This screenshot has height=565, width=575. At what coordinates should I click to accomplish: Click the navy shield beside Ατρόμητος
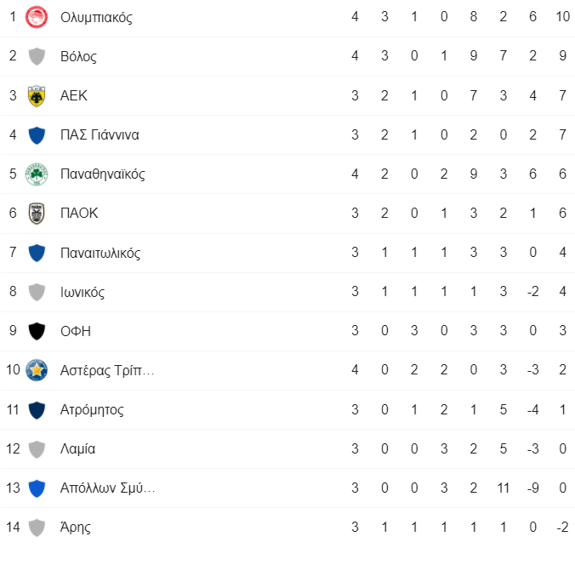pos(37,410)
